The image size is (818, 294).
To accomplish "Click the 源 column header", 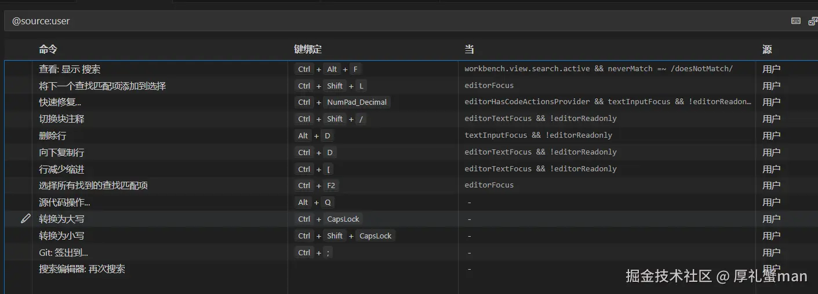I will pos(767,50).
